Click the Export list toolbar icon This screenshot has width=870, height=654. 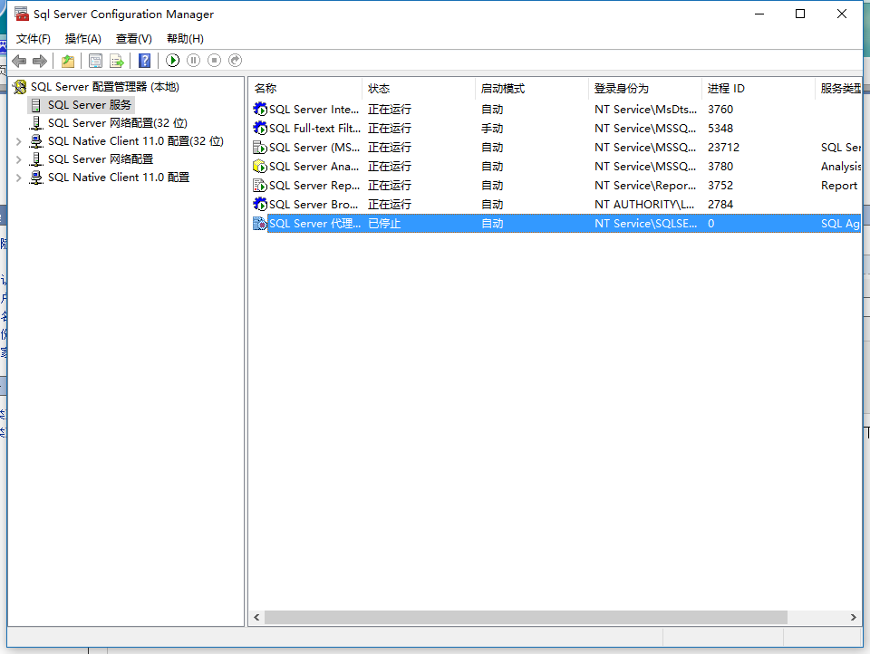click(x=117, y=61)
